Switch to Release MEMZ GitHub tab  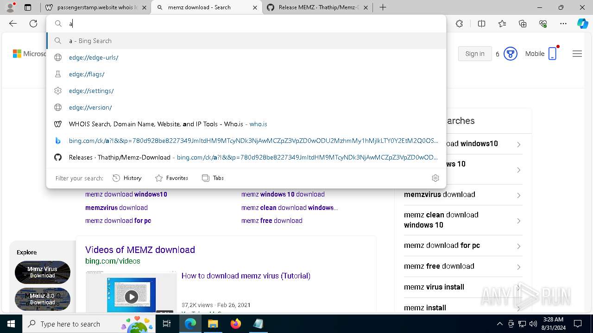(317, 7)
